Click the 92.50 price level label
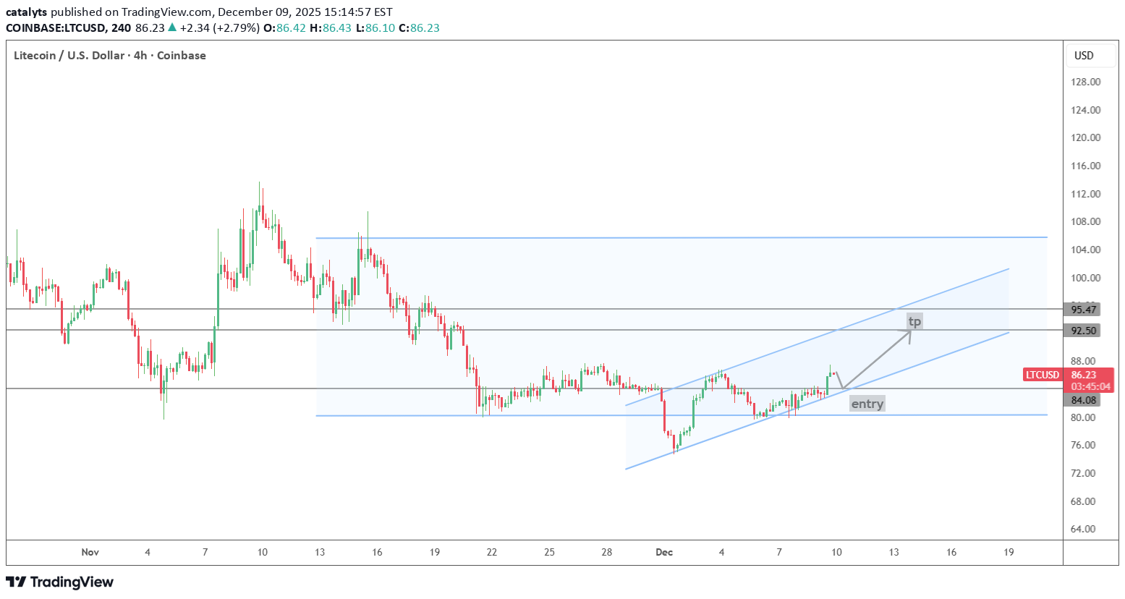Viewport: 1125px width, 599px height. [1082, 330]
